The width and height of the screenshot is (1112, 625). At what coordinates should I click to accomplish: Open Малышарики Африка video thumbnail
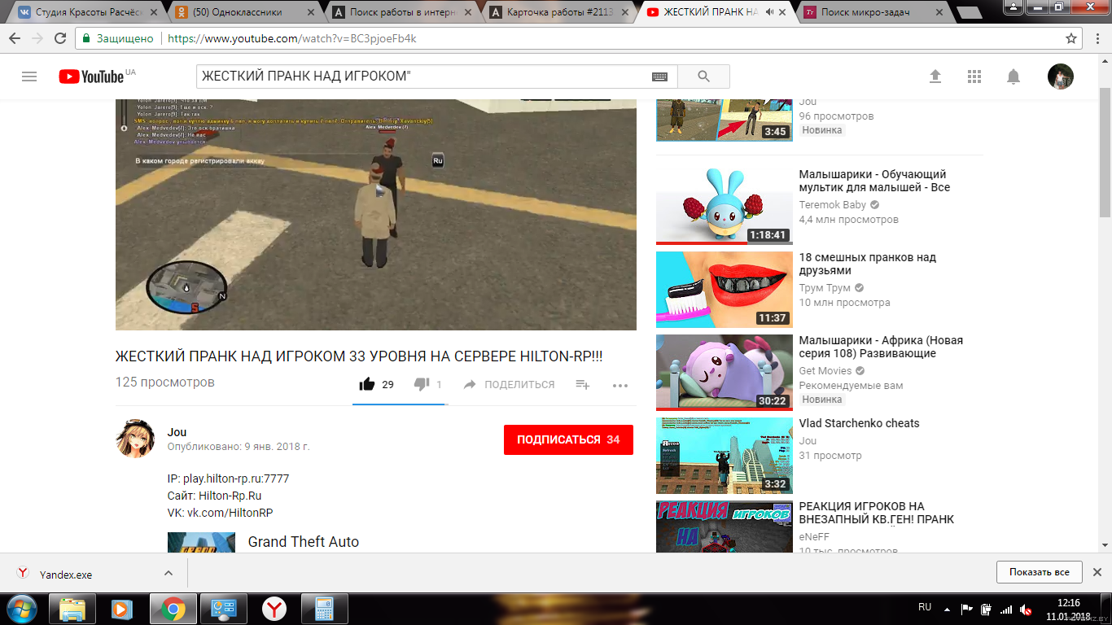pos(725,372)
